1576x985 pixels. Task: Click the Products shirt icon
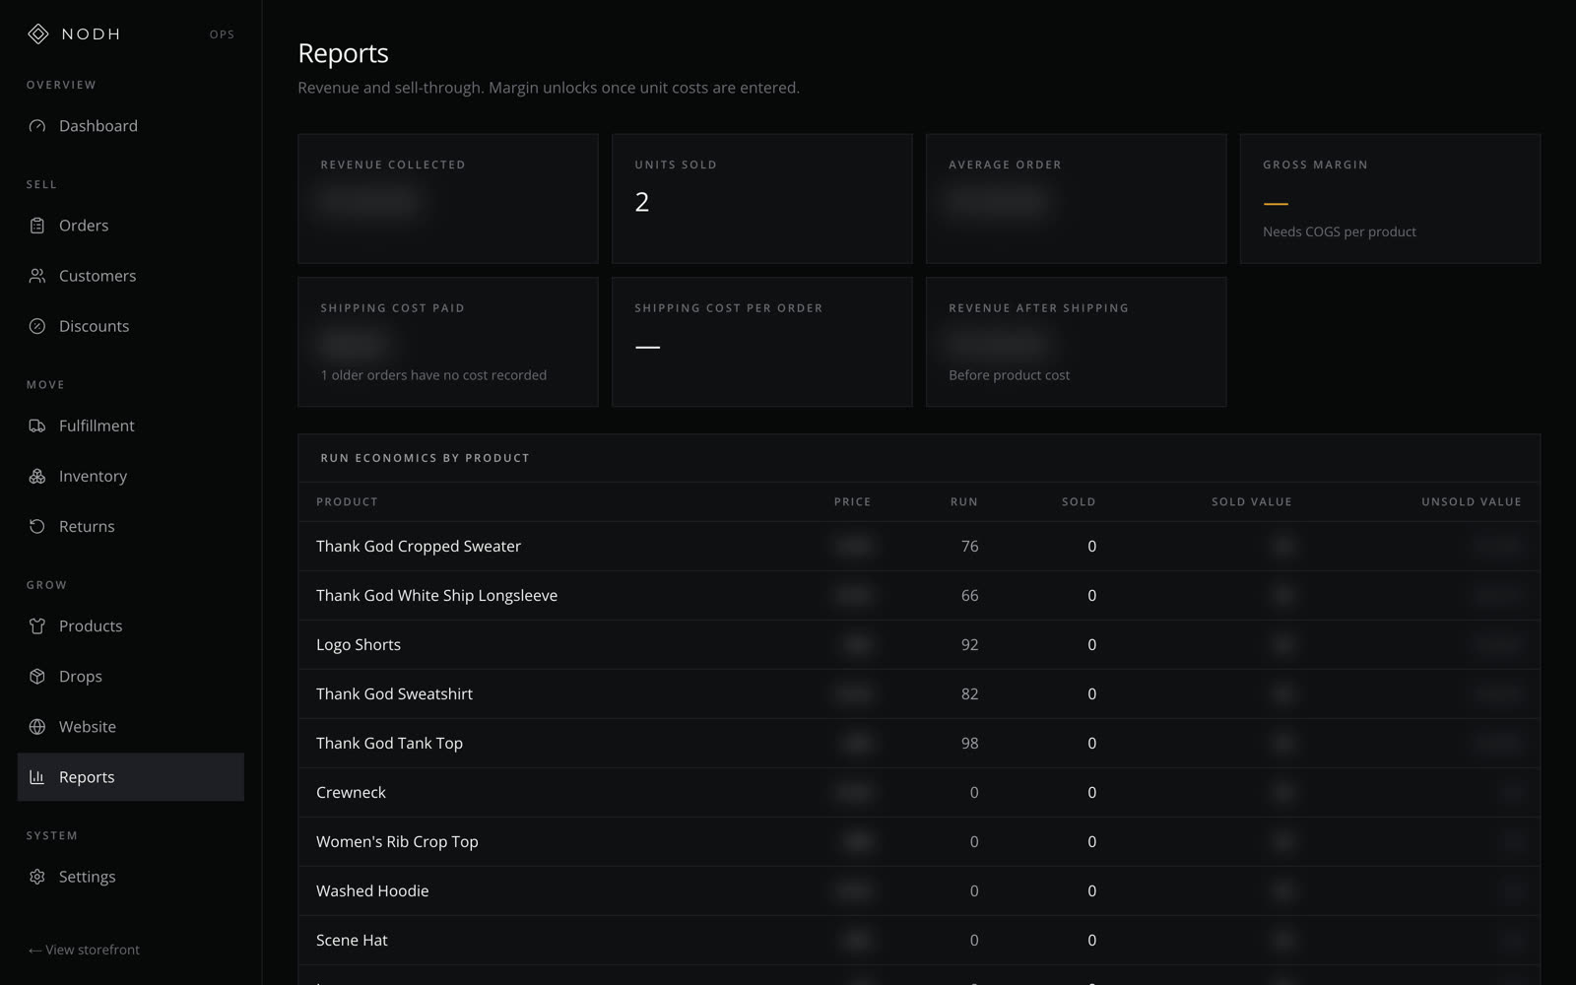[x=37, y=625]
